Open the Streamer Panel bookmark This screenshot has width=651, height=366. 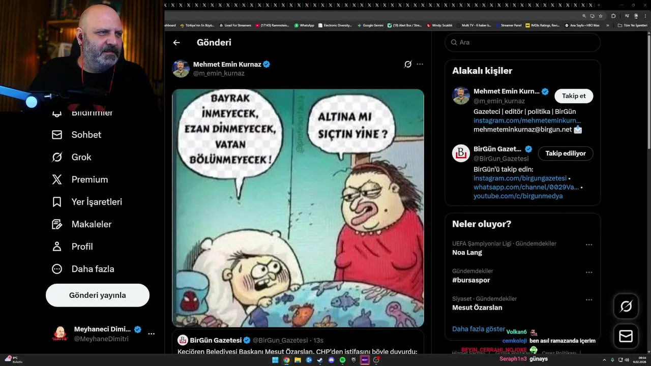tap(509, 25)
